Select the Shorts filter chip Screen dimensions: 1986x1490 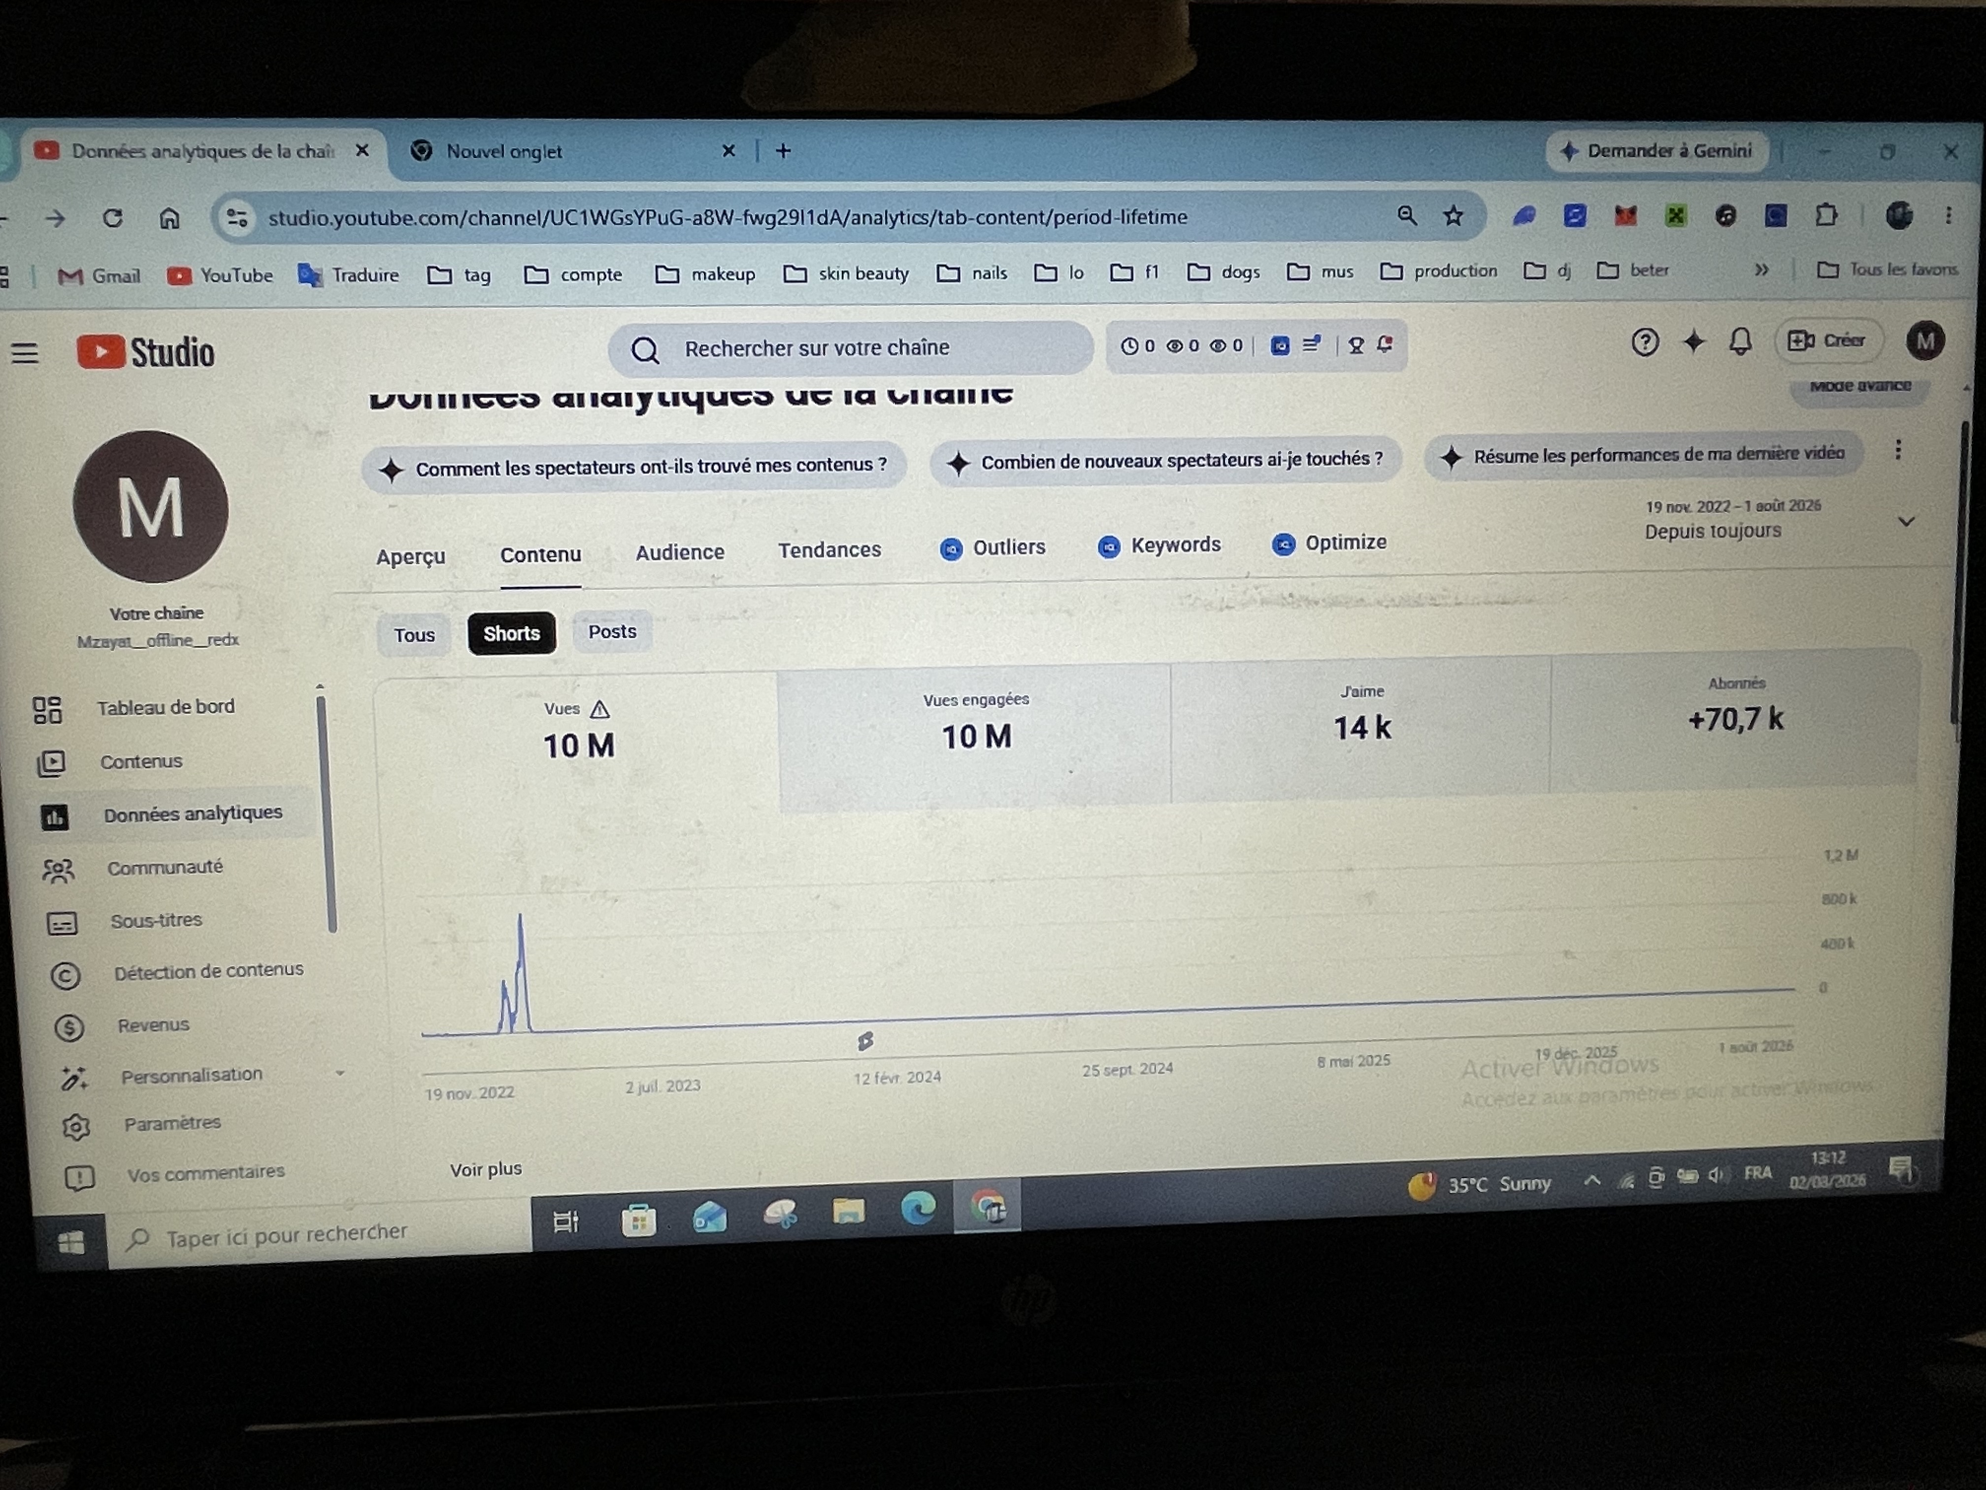point(512,633)
